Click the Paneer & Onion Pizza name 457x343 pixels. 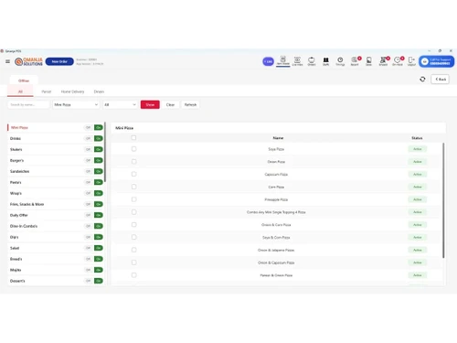tap(276, 275)
